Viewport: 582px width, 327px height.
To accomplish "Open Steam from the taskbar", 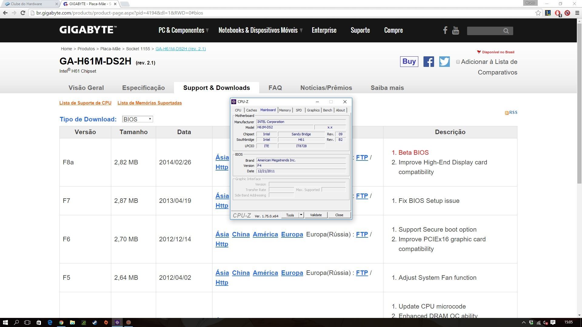I will coord(95,322).
